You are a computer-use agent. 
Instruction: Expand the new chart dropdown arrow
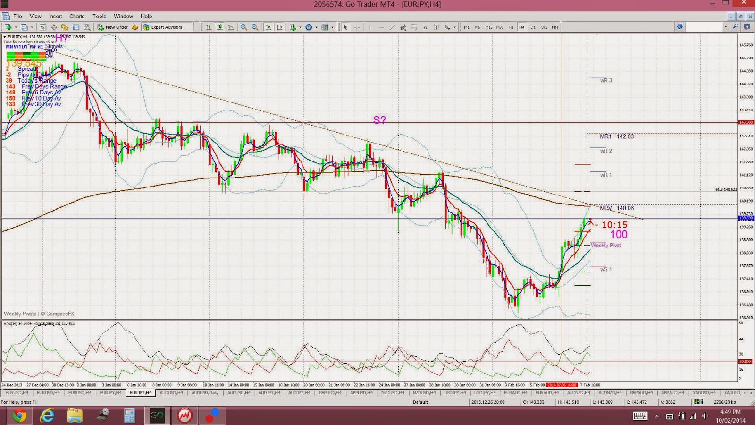(x=16, y=27)
